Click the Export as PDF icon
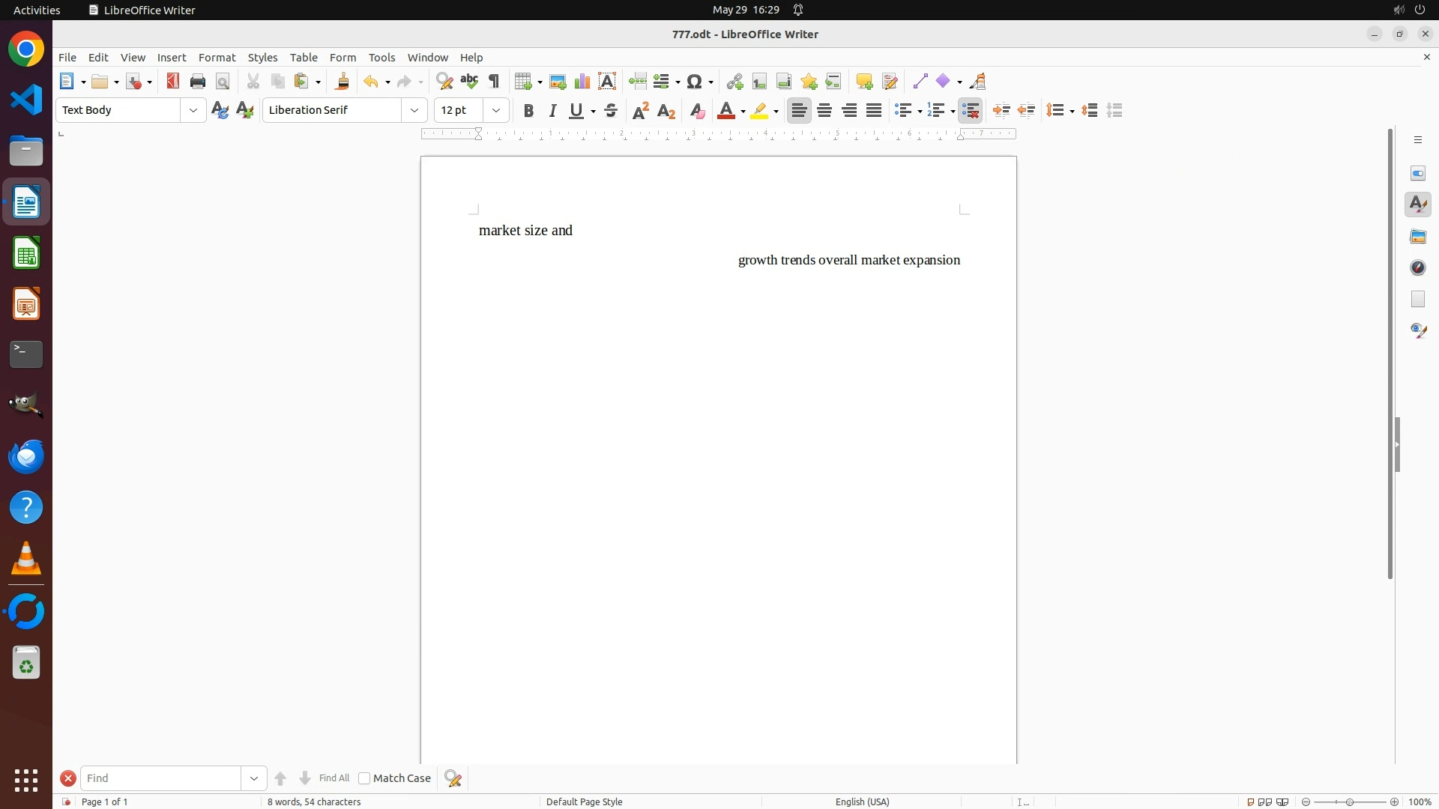This screenshot has height=809, width=1439. pyautogui.click(x=173, y=82)
